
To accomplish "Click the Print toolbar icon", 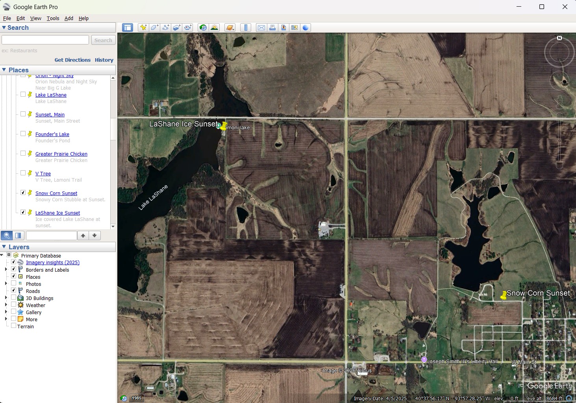I will pyautogui.click(x=272, y=28).
